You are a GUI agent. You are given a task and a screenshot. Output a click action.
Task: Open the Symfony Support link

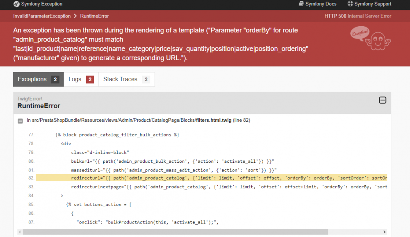click(373, 4)
